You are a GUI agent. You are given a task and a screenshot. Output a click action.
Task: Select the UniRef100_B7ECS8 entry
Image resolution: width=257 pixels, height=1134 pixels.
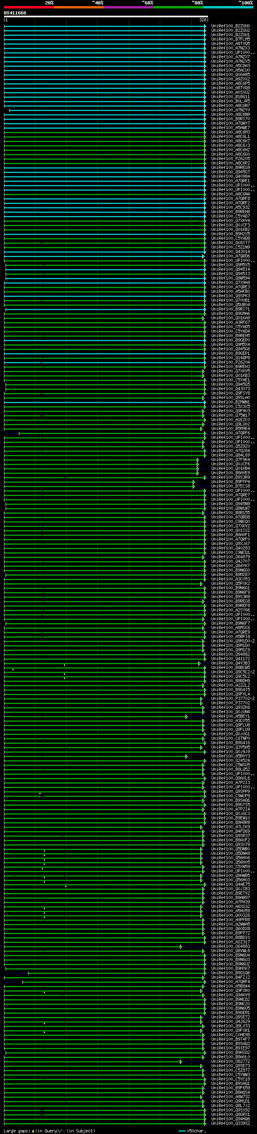pyautogui.click(x=230, y=486)
